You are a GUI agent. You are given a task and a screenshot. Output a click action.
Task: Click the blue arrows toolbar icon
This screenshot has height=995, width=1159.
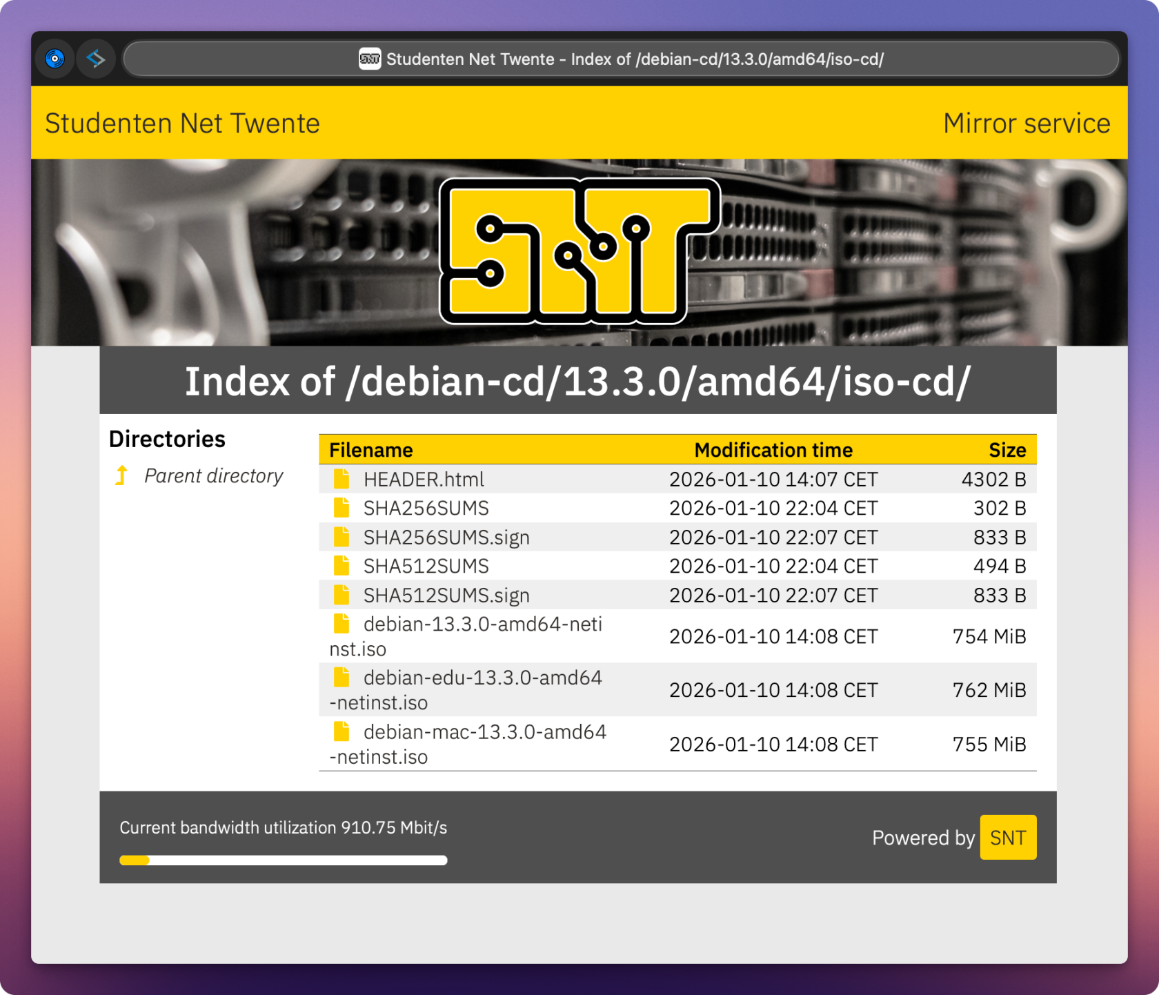96,59
